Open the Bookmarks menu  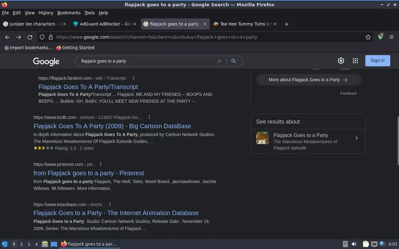[69, 13]
